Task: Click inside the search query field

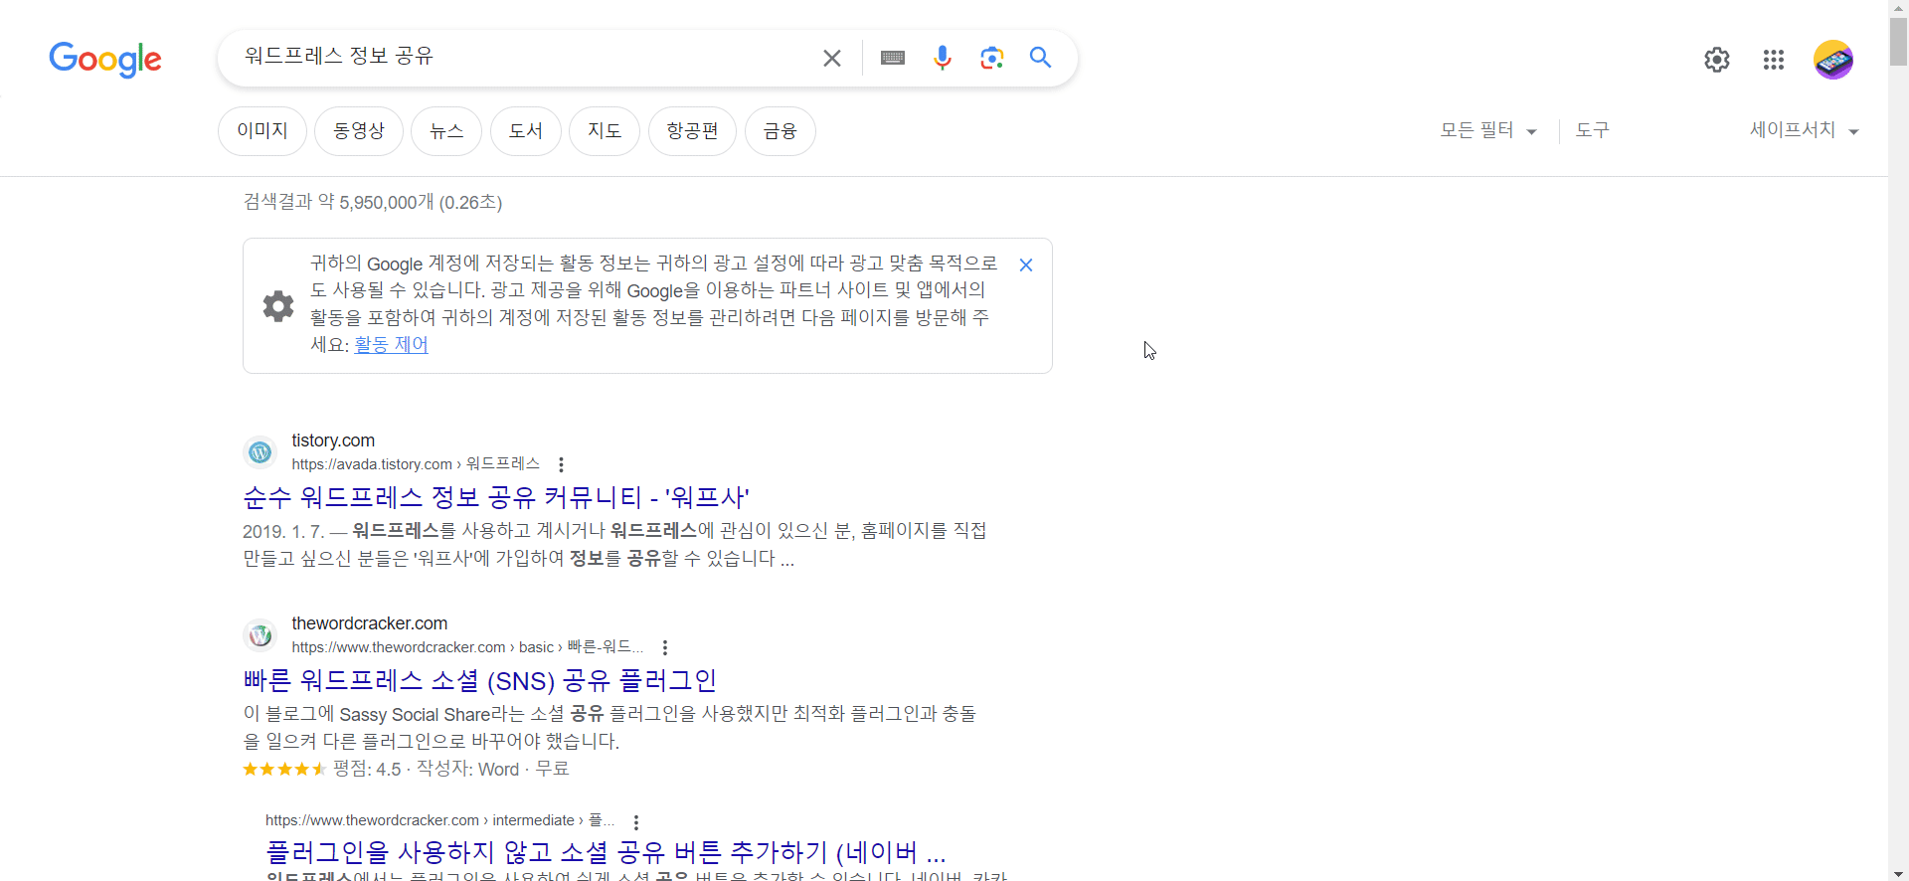Action: point(527,58)
